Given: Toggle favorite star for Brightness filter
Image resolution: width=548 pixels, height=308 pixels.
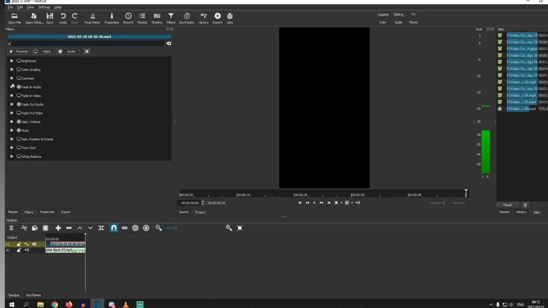Looking at the screenshot, I should 12,61.
